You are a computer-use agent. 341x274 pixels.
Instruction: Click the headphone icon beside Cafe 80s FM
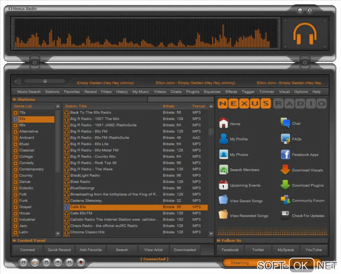pyautogui.click(x=67, y=214)
